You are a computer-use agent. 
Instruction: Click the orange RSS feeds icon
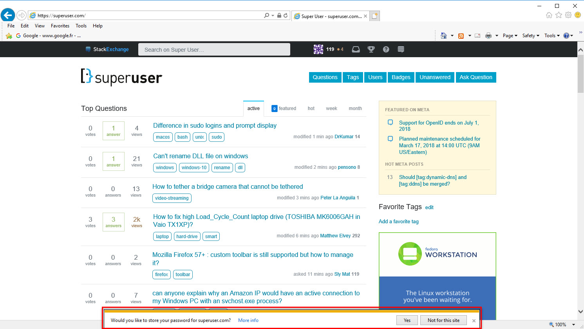(x=461, y=36)
